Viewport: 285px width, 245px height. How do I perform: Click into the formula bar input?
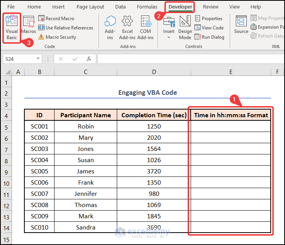pyautogui.click(x=191, y=59)
